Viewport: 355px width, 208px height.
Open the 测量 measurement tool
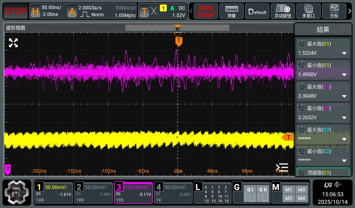click(232, 11)
